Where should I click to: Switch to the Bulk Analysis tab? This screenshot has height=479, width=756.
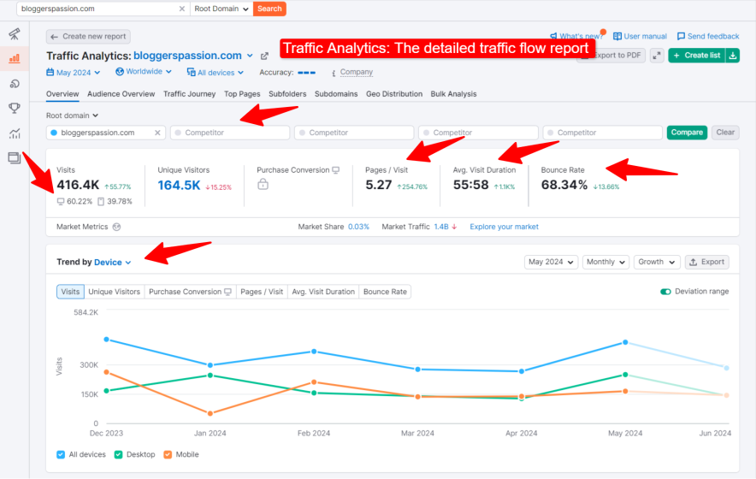(453, 94)
